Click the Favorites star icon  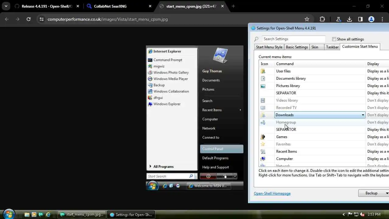[x=263, y=144]
